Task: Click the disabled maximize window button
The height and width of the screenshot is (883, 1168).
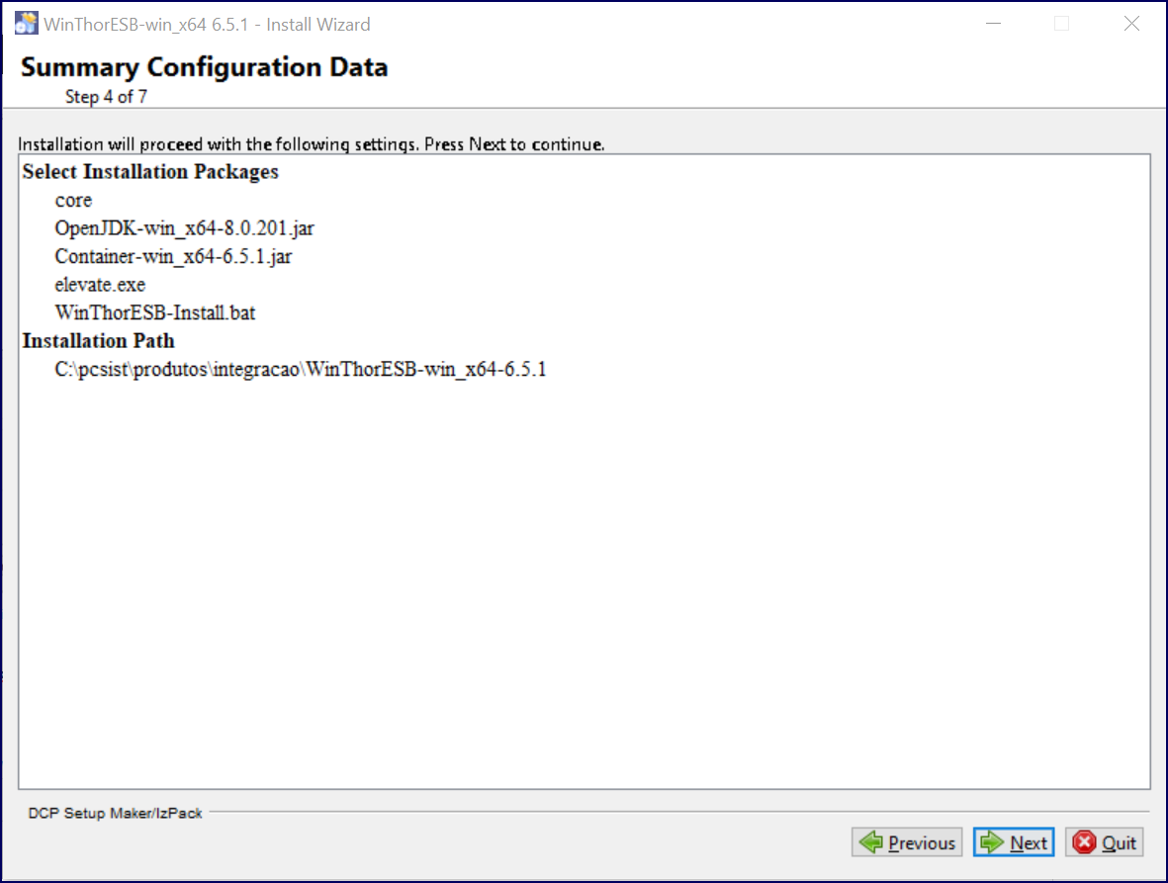Action: (x=1061, y=24)
